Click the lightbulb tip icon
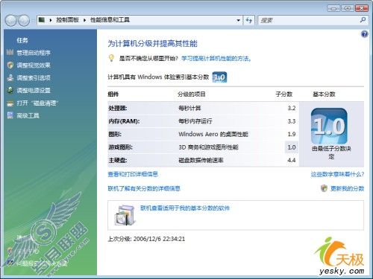373x279 pixels. [111, 58]
